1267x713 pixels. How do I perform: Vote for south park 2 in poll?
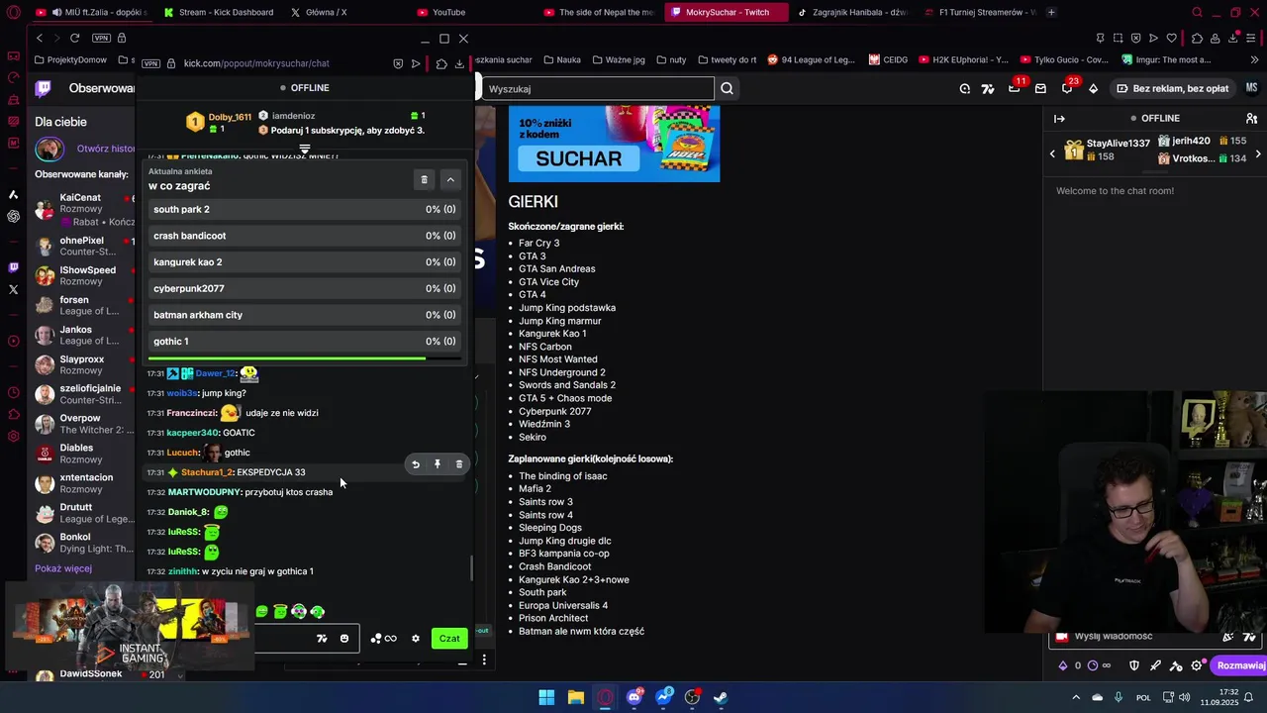click(304, 209)
